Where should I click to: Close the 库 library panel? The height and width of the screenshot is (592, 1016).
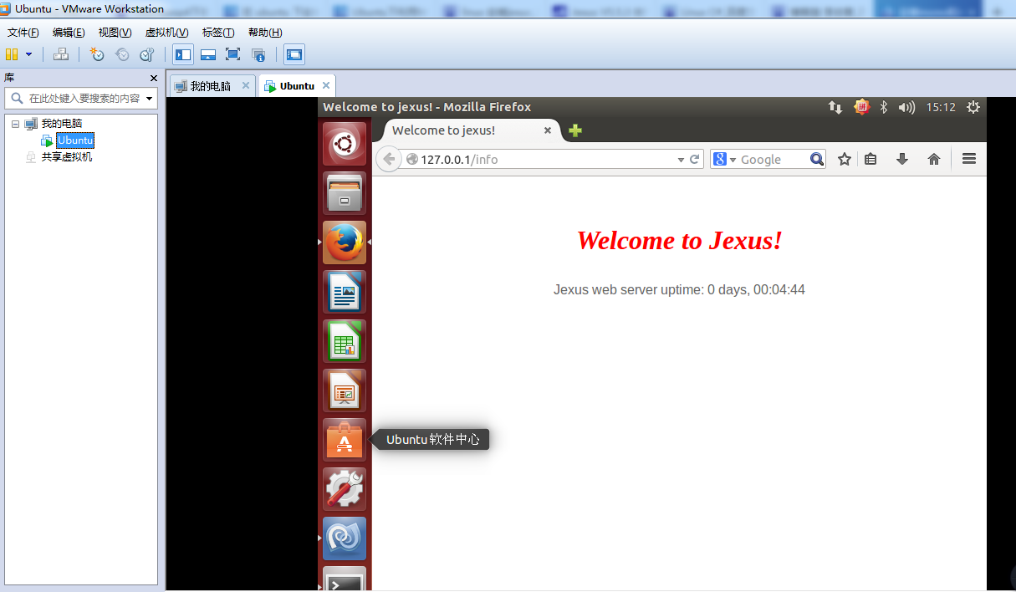point(154,78)
